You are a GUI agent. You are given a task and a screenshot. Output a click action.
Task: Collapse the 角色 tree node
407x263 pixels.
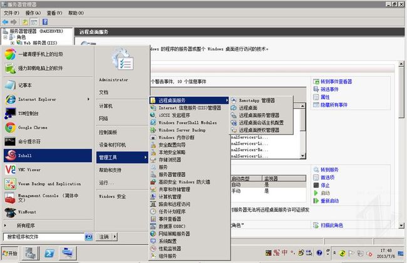[x=5, y=37]
